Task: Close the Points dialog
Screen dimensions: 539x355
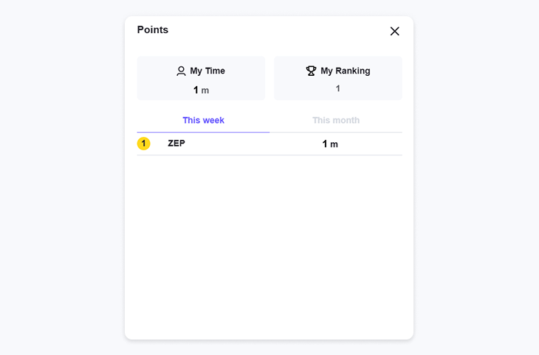Action: click(394, 31)
